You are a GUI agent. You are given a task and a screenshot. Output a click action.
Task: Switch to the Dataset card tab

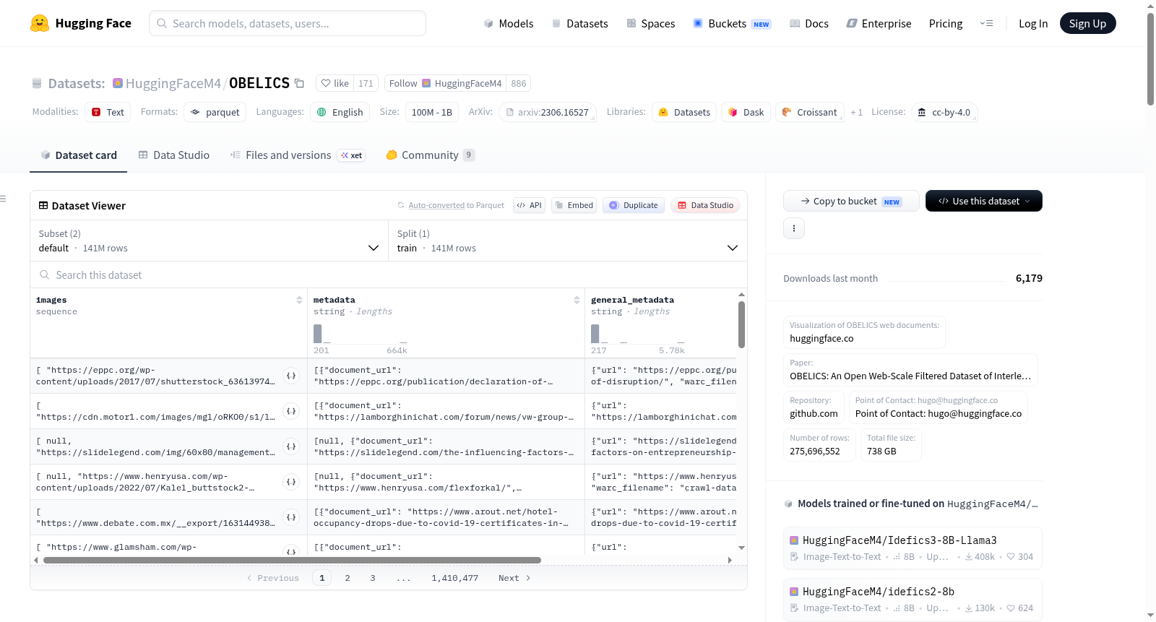tap(78, 155)
